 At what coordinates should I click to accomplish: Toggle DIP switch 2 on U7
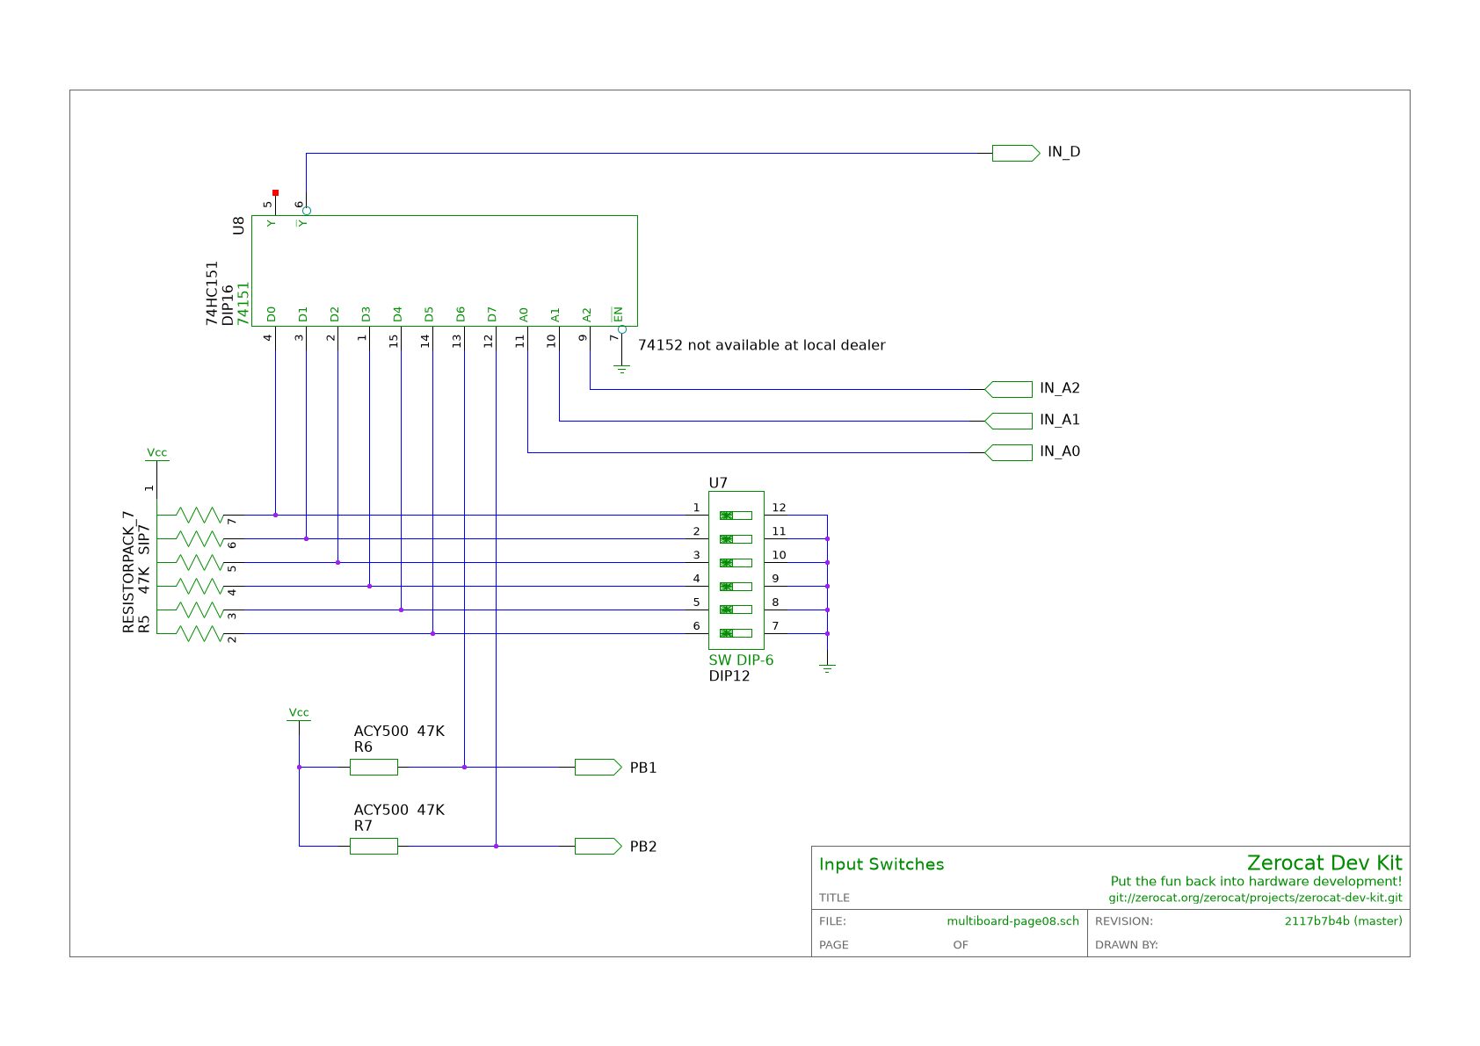[x=736, y=539]
